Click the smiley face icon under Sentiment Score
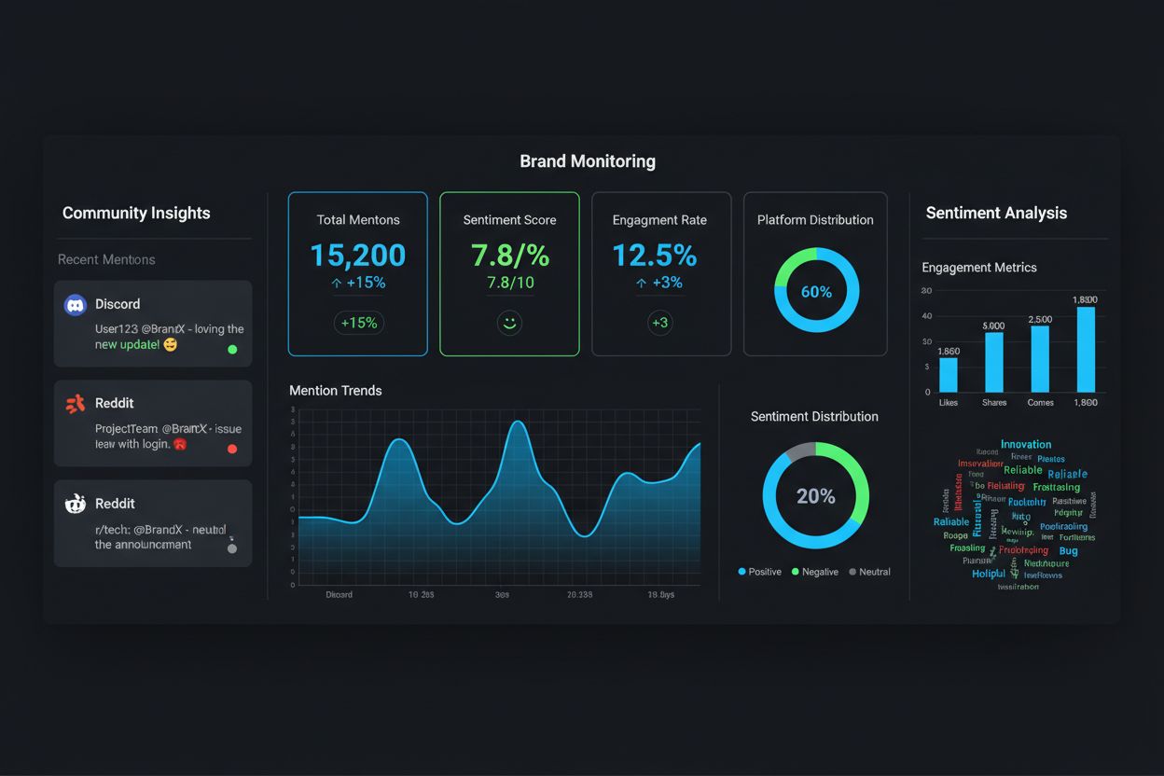Viewport: 1164px width, 776px height. point(509,322)
